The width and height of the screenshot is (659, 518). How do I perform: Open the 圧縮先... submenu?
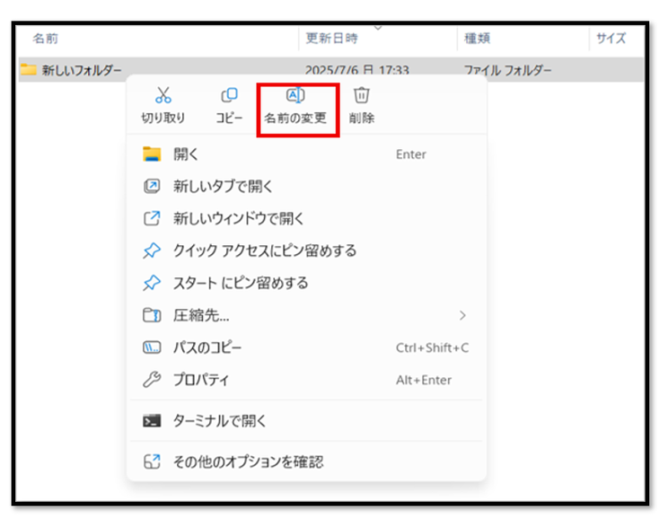(x=307, y=315)
